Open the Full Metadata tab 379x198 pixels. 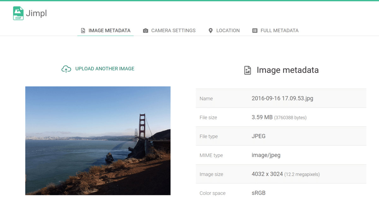279,31
